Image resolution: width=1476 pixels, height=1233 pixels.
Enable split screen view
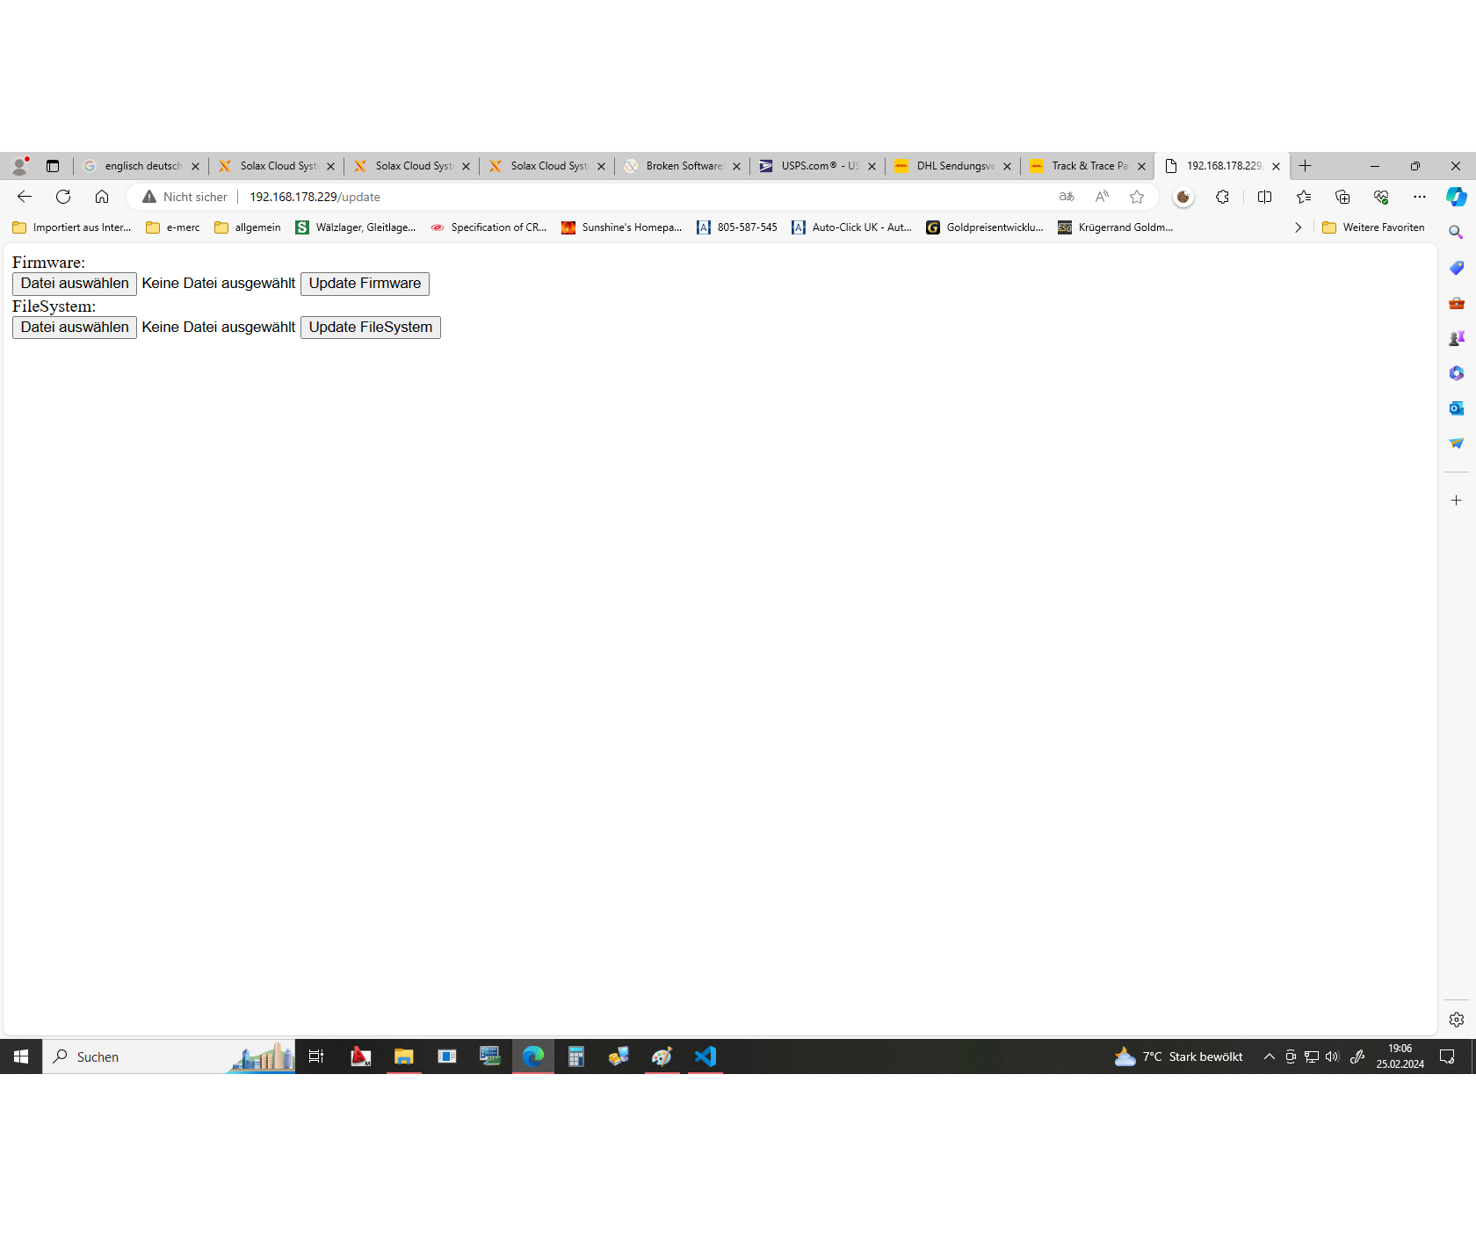pos(1264,197)
